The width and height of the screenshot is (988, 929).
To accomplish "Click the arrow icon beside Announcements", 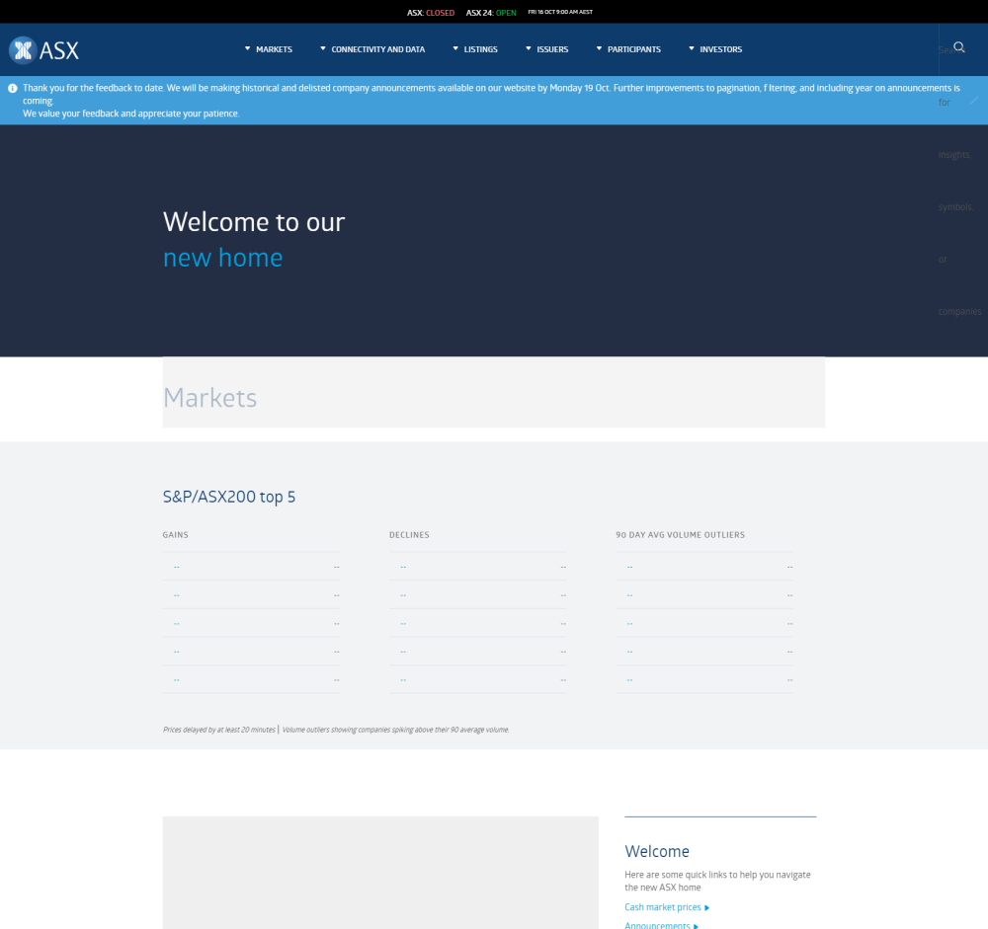I will pos(696,925).
